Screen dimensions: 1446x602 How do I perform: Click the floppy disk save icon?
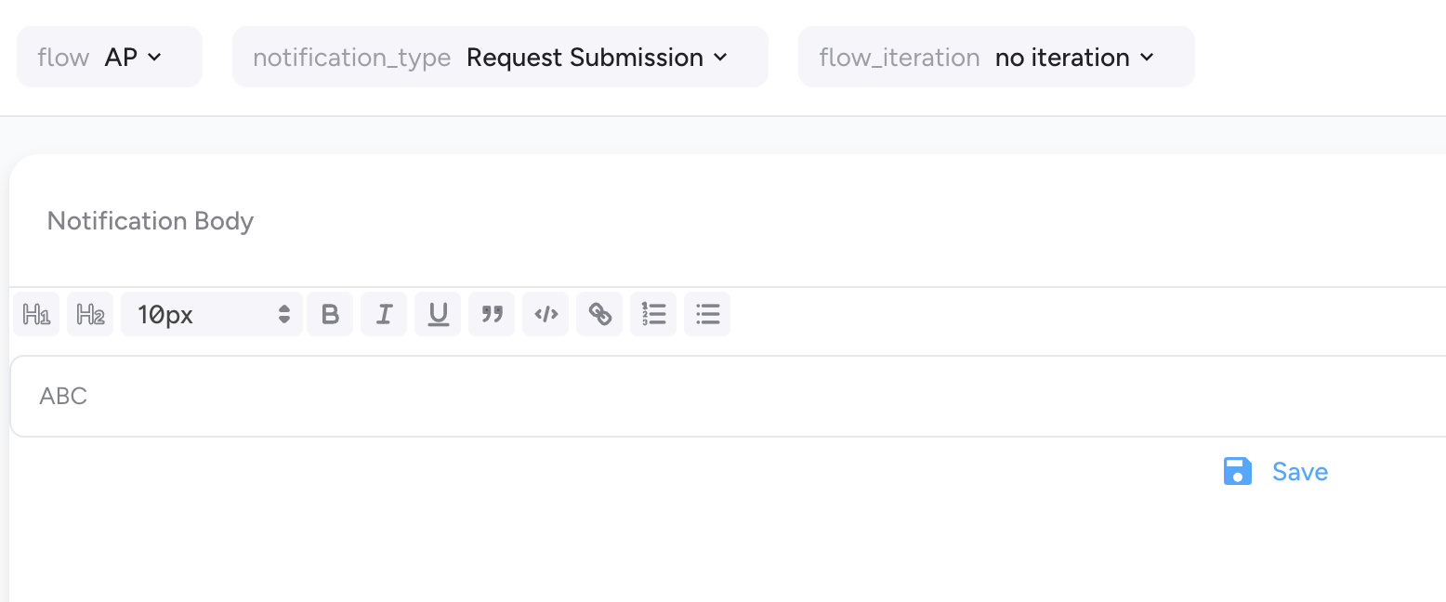tap(1238, 472)
